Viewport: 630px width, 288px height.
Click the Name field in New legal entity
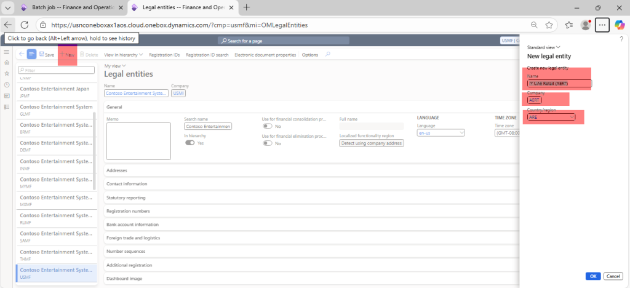coord(560,83)
